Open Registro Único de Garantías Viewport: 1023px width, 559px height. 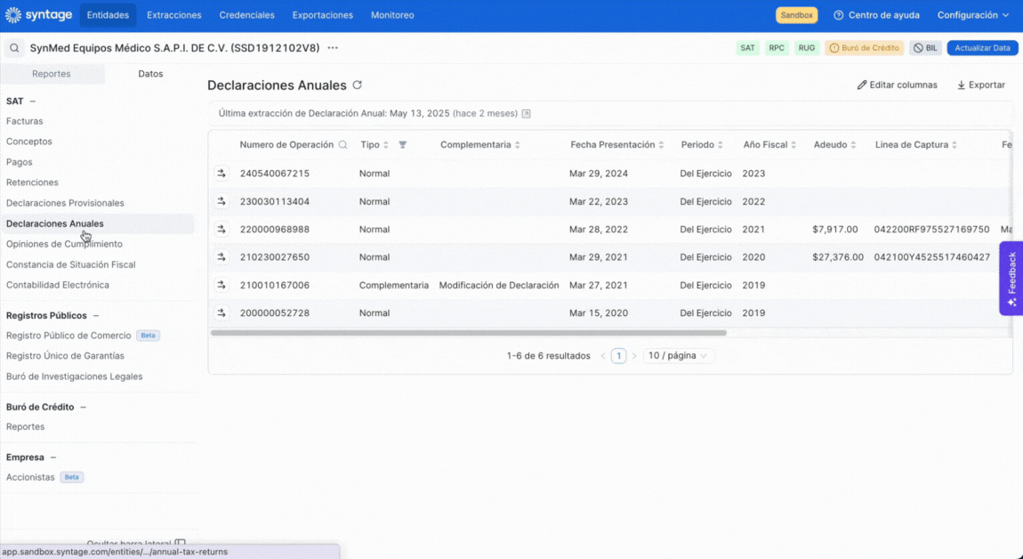point(65,356)
